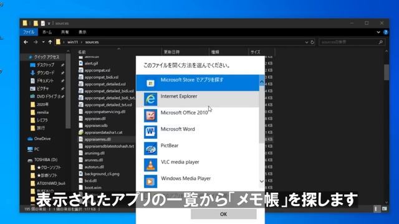Select file autorun.dll
The width and height of the screenshot is (399, 224).
[x=94, y=167]
